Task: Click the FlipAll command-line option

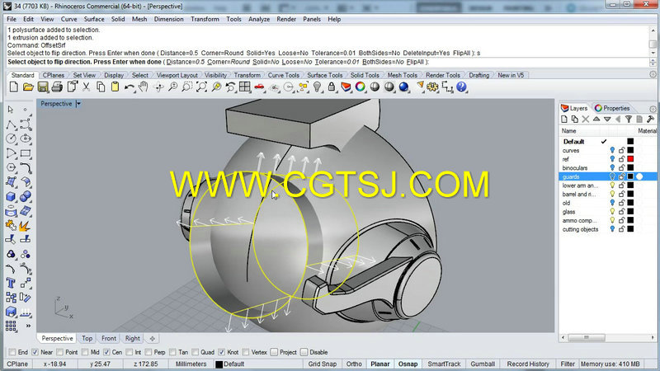Action: point(415,62)
